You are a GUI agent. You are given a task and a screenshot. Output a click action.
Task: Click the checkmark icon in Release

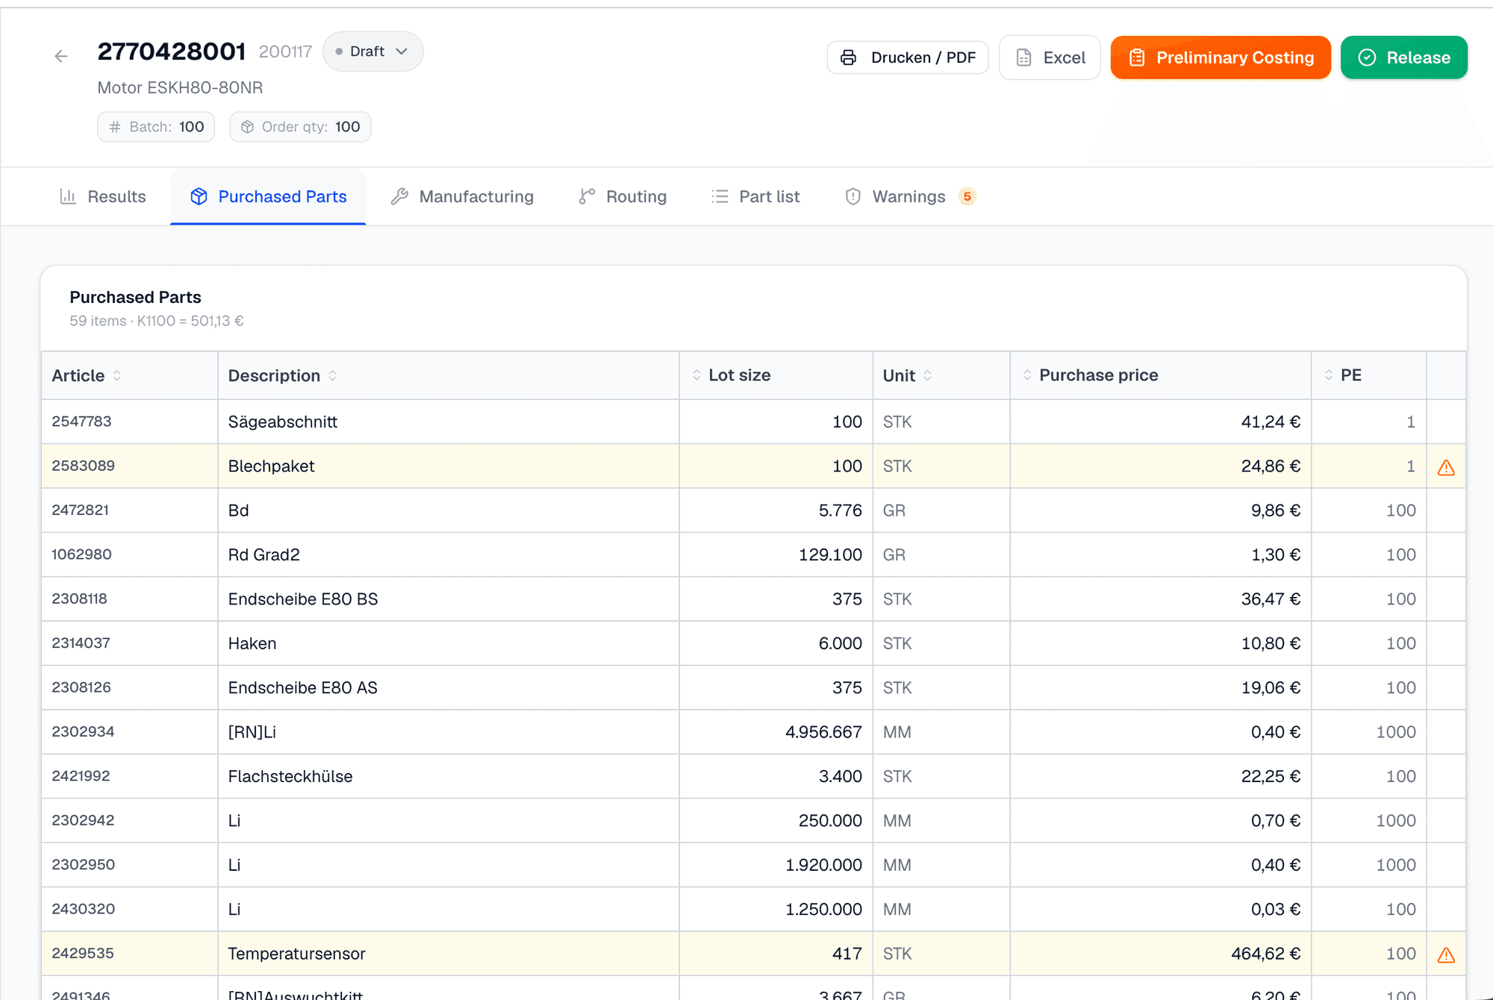point(1367,57)
